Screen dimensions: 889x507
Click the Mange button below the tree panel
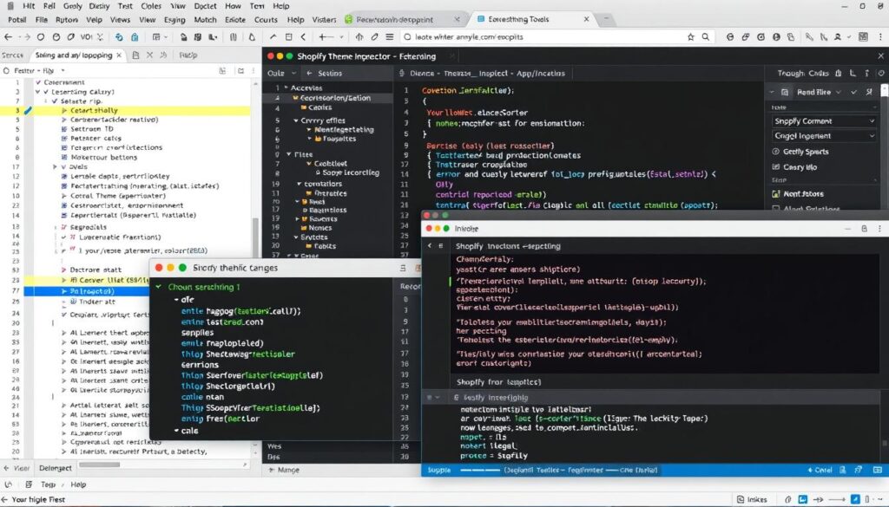(x=284, y=470)
